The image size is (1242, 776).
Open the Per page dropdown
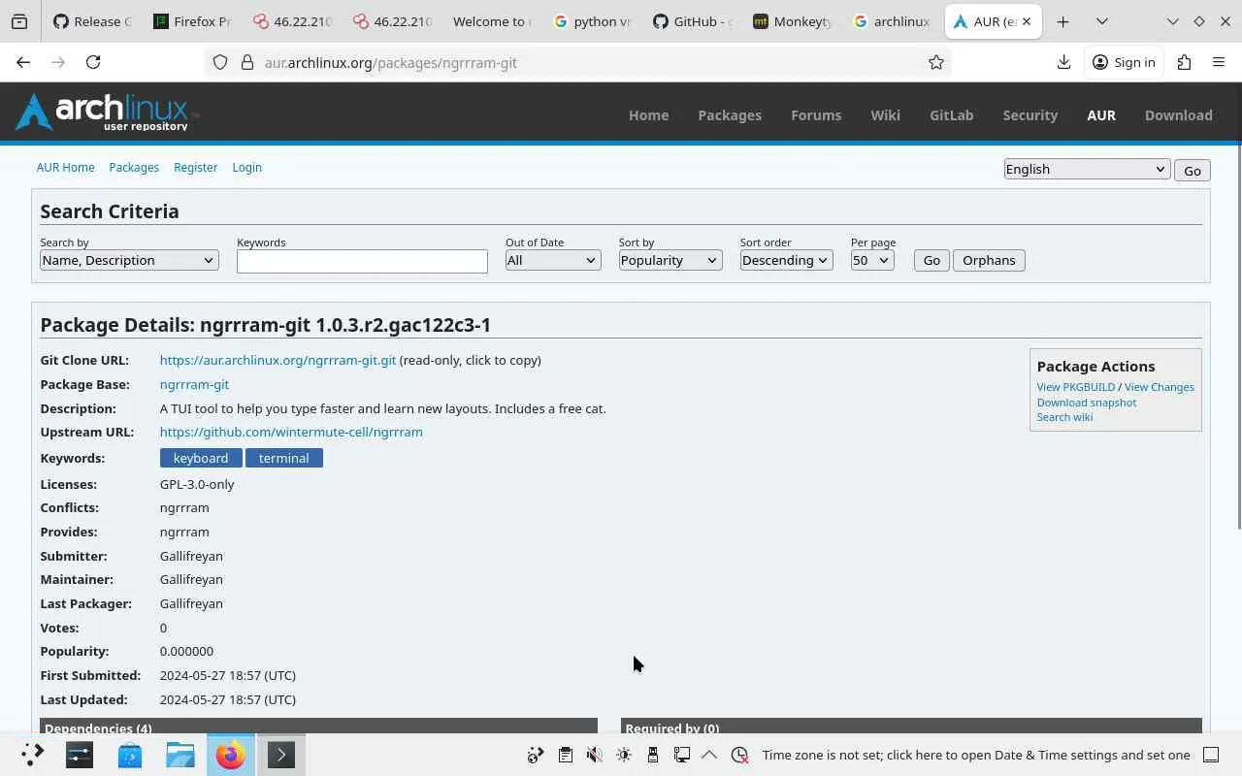pyautogui.click(x=872, y=260)
